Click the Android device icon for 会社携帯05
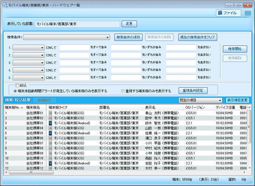255x186 pixels. (51, 133)
